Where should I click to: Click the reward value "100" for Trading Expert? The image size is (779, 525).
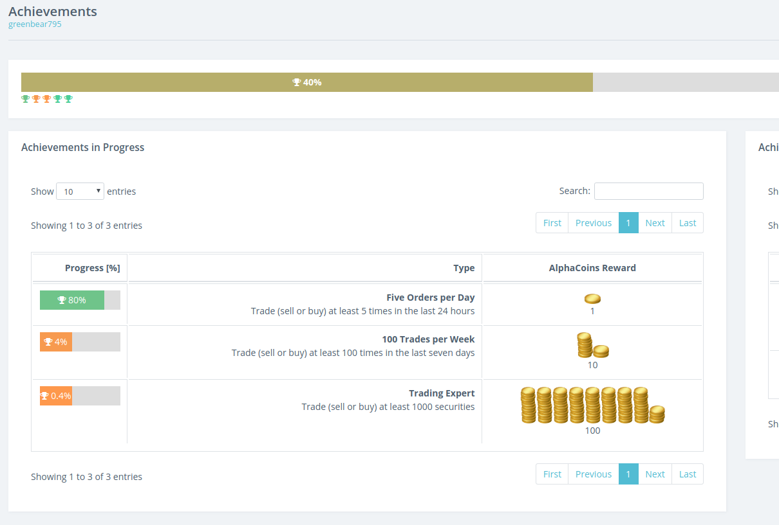coord(592,431)
